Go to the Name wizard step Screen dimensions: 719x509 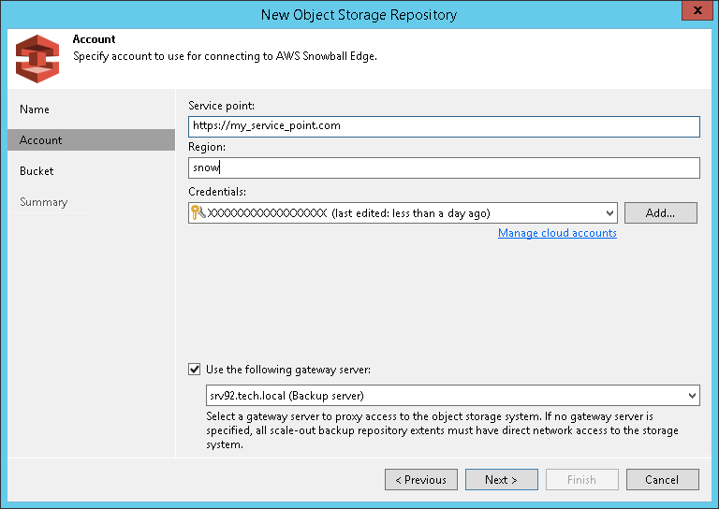(35, 109)
